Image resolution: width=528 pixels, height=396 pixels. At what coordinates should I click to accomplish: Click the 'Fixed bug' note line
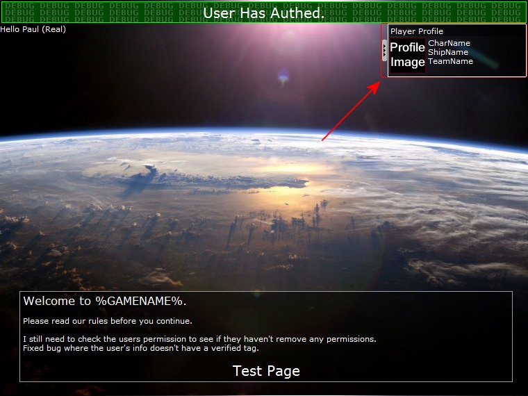pyautogui.click(x=141, y=348)
